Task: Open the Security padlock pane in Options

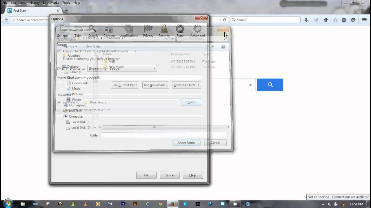Action: (x=164, y=31)
